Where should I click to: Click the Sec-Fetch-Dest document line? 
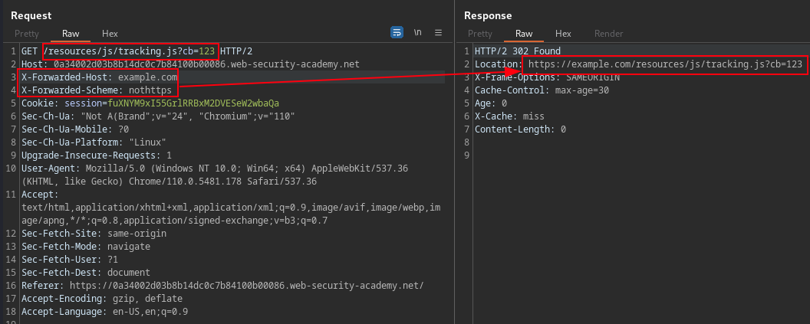pyautogui.click(x=86, y=273)
